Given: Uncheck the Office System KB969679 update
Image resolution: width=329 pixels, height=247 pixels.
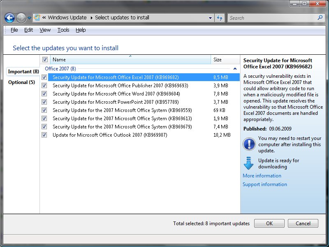Looking at the screenshot, I should coord(44,127).
